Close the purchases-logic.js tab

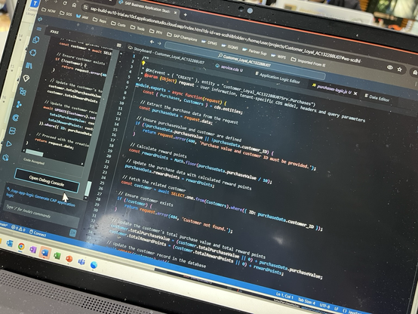[355, 94]
